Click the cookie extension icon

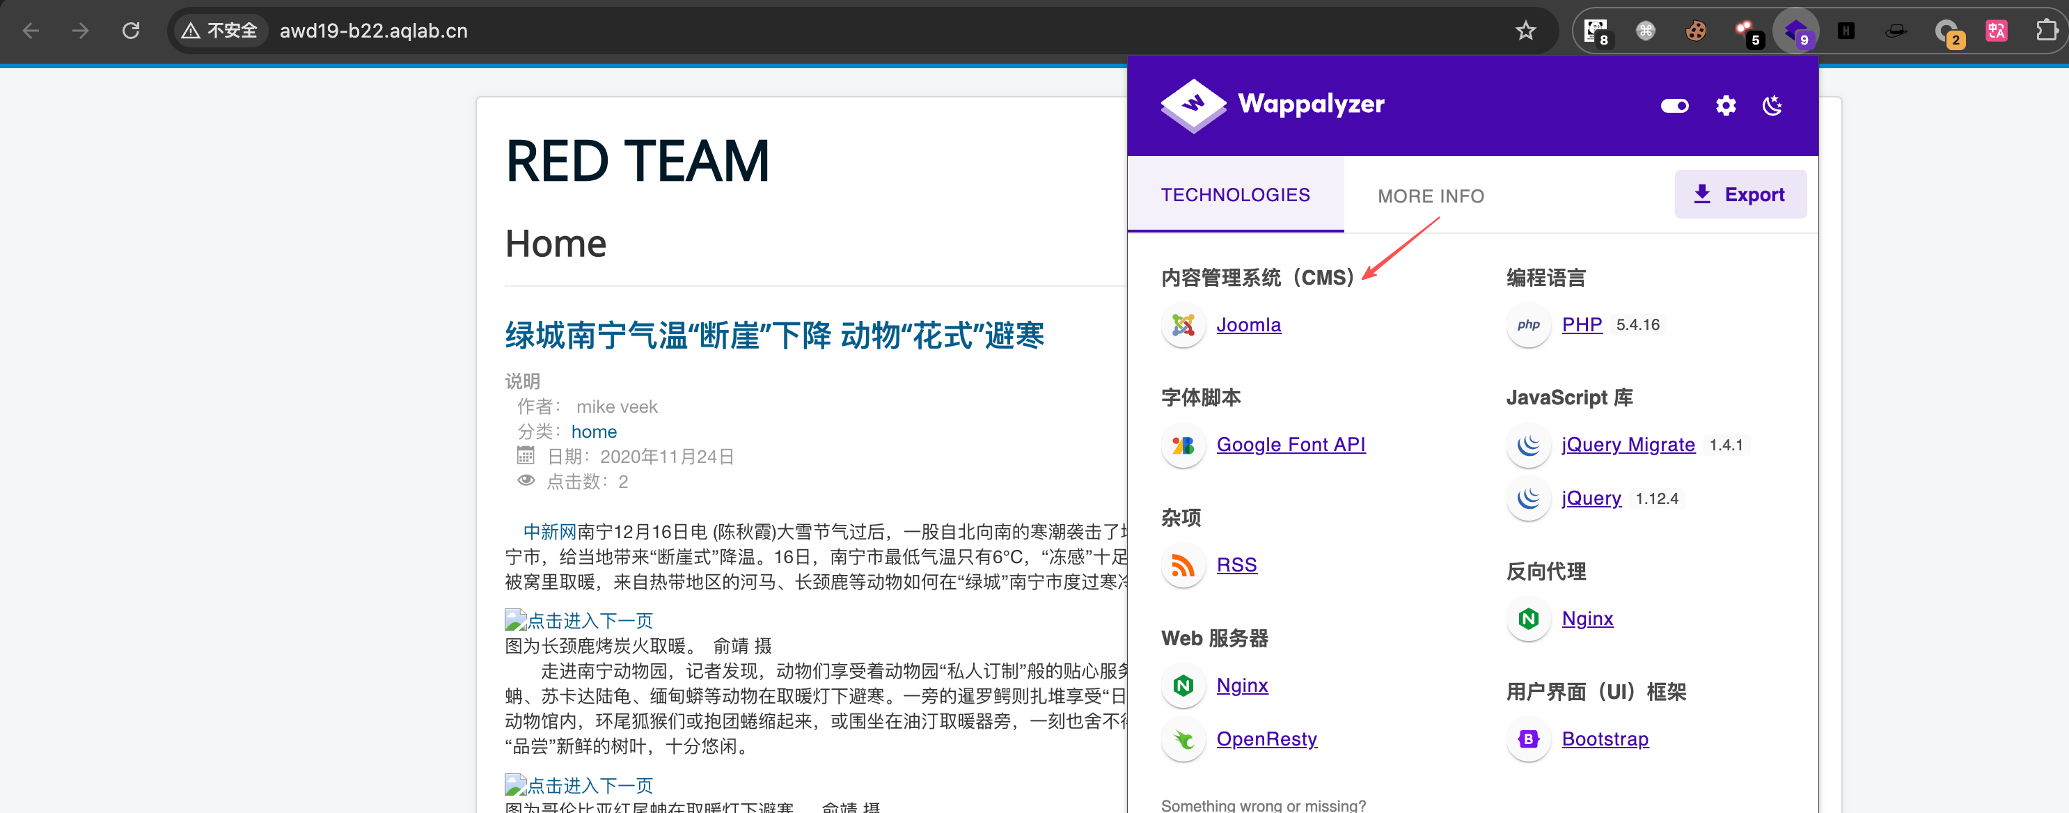(1696, 31)
